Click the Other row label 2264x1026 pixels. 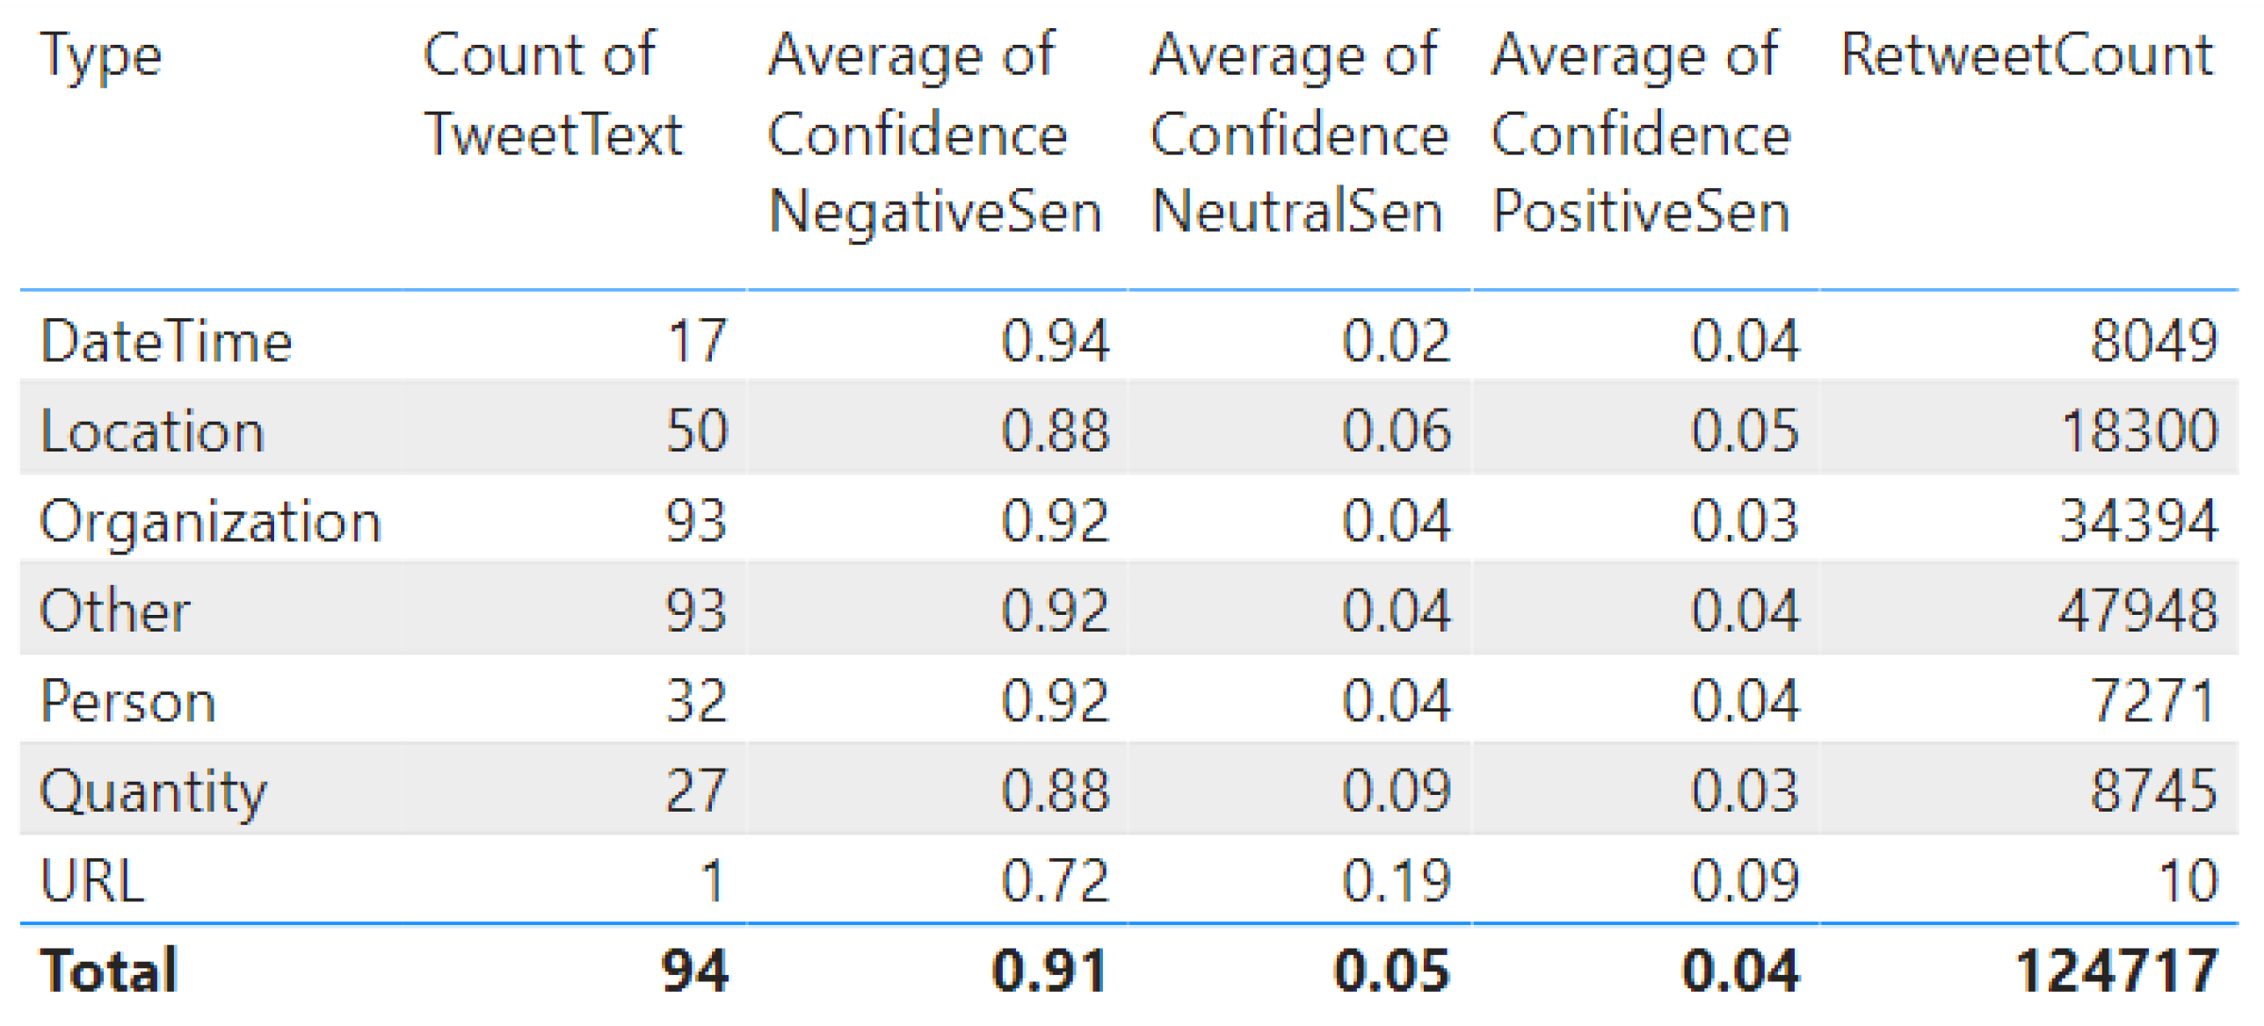(114, 611)
